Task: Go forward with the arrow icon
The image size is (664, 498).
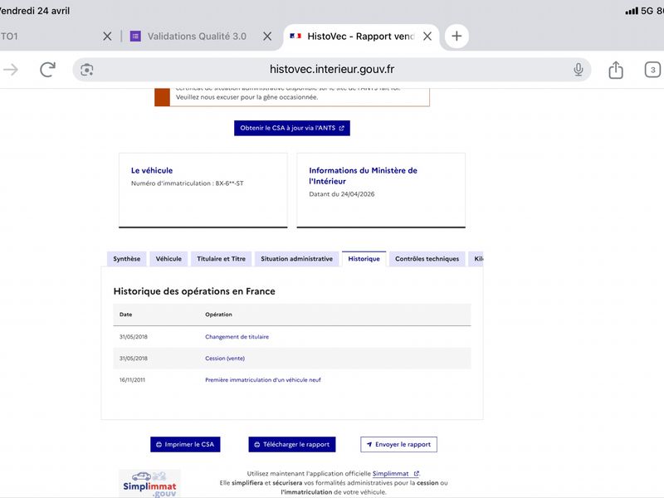Action: (11, 70)
